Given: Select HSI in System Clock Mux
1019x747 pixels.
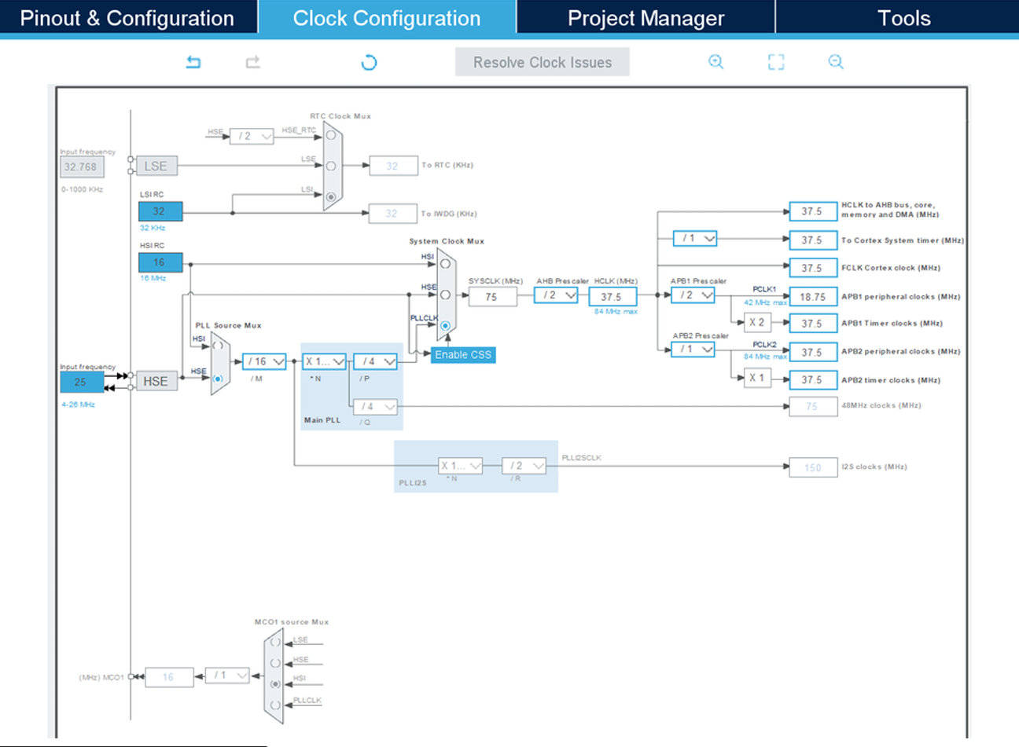Looking at the screenshot, I should [x=445, y=264].
